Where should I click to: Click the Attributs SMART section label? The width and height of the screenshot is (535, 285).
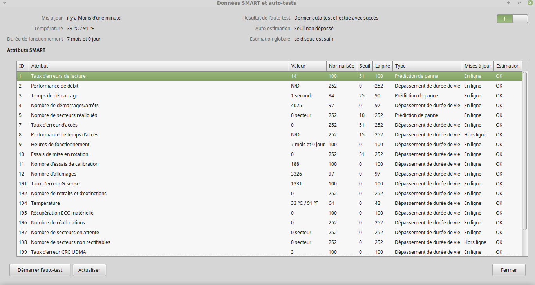(26, 50)
